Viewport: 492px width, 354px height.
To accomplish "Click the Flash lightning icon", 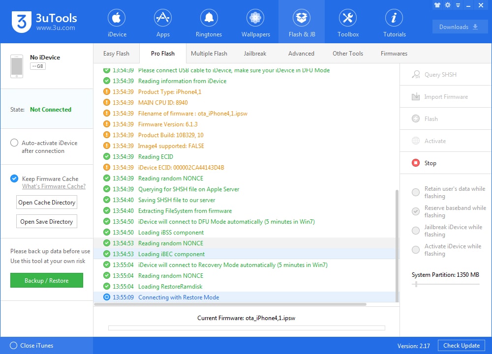I will click(x=416, y=118).
